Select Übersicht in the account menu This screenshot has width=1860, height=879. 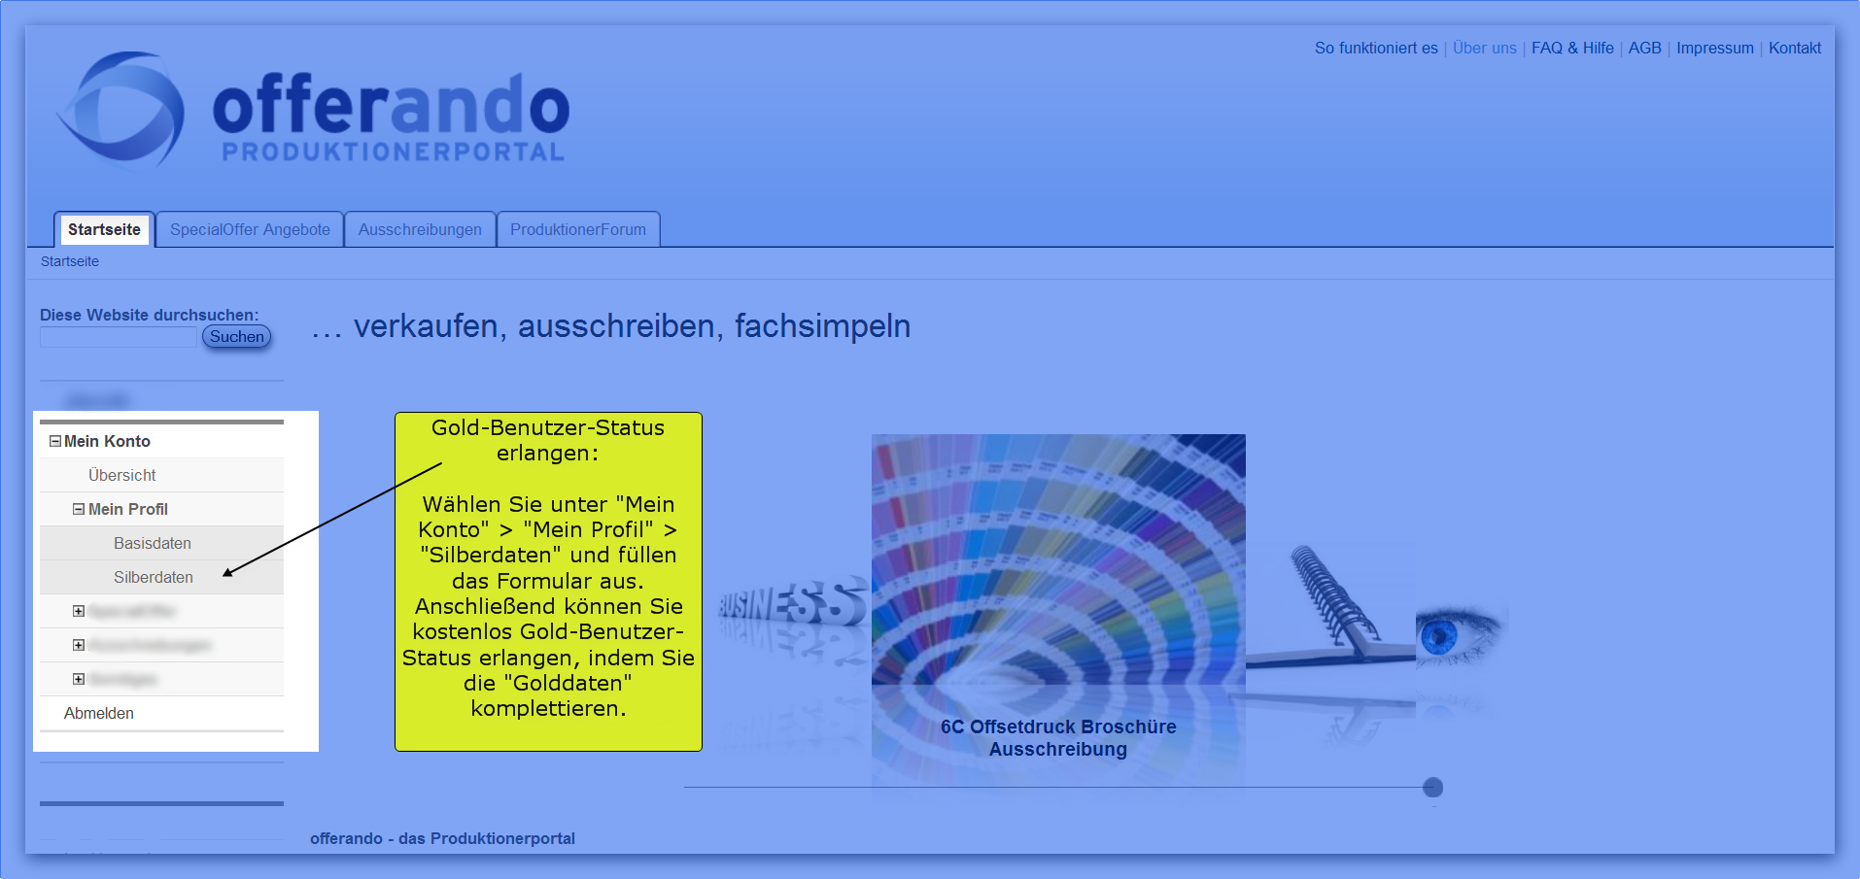pos(121,475)
